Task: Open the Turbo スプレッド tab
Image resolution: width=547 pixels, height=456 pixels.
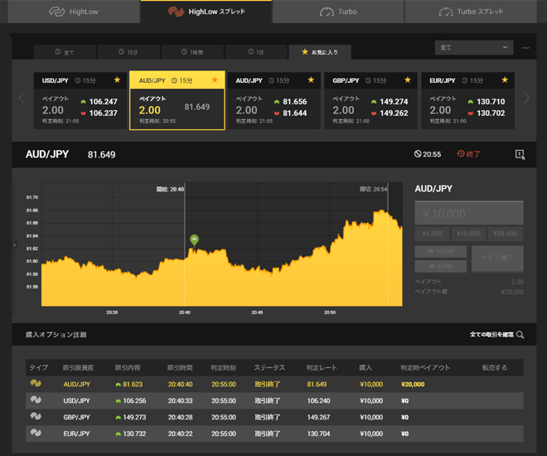Action: pos(471,12)
